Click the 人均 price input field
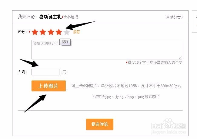Screen dimensions: 197x139 45,72
